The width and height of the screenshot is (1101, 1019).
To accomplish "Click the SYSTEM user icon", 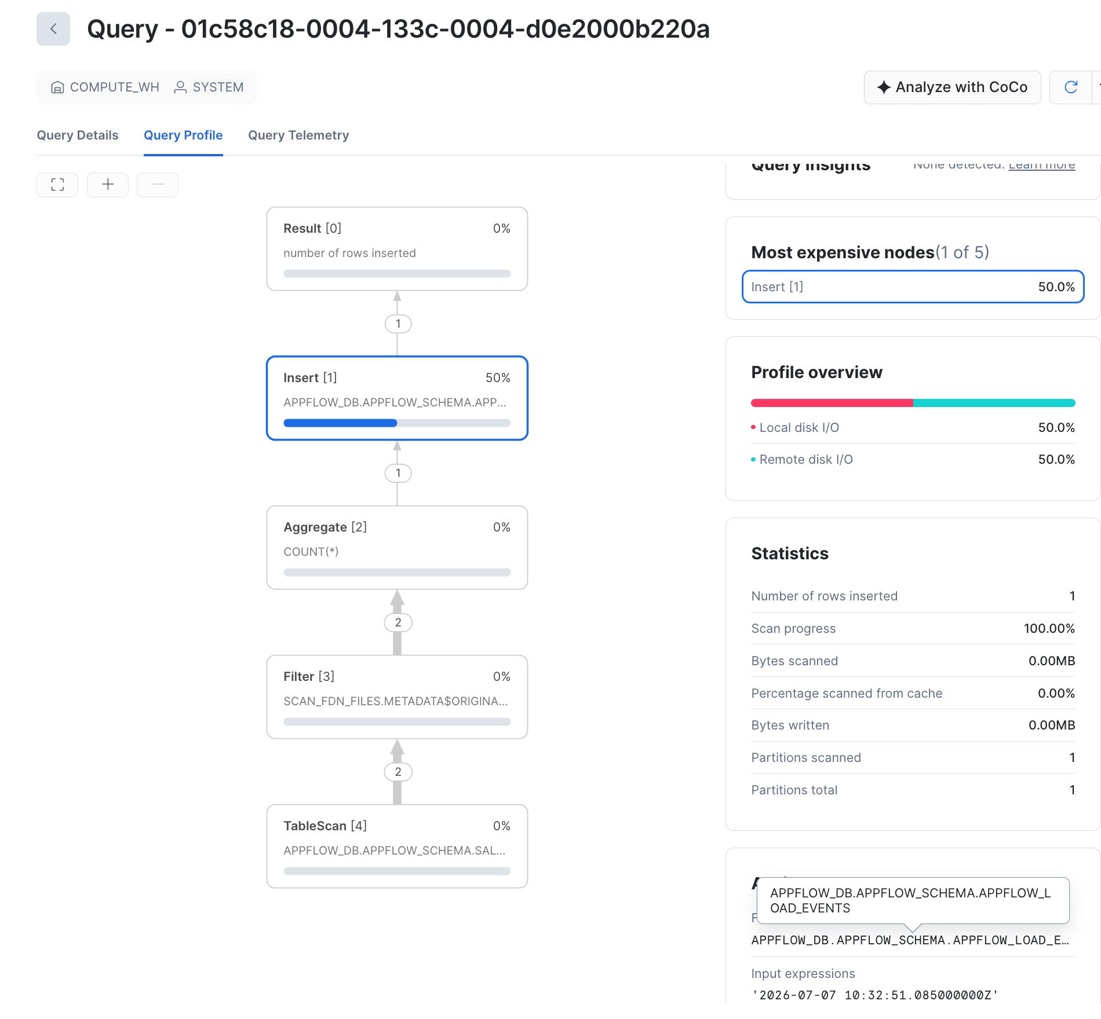I will [x=180, y=87].
